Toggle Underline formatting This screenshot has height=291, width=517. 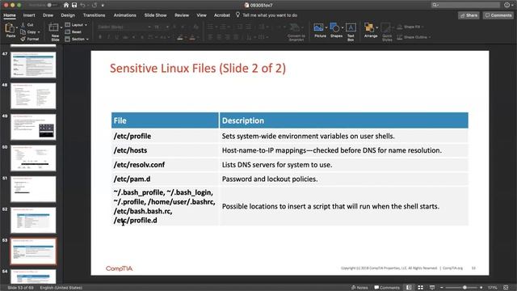(116, 37)
